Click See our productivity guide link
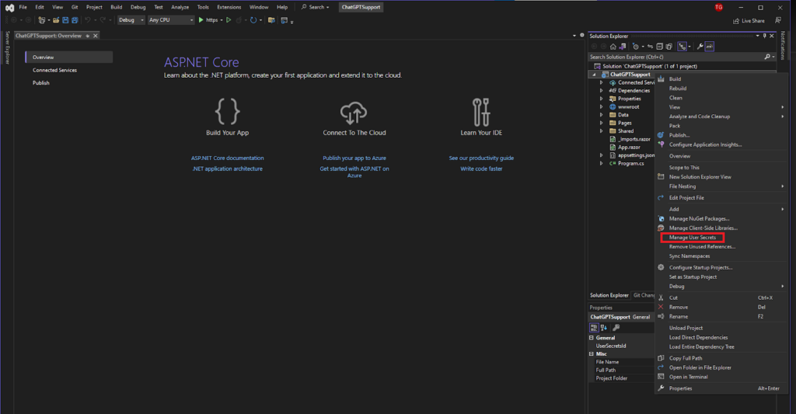 [481, 158]
